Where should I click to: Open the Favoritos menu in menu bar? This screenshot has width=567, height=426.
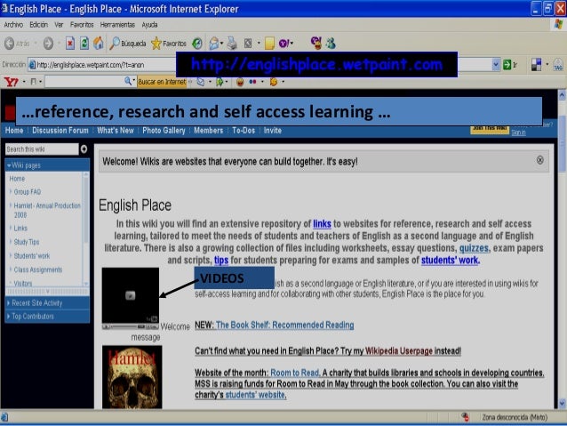click(82, 25)
